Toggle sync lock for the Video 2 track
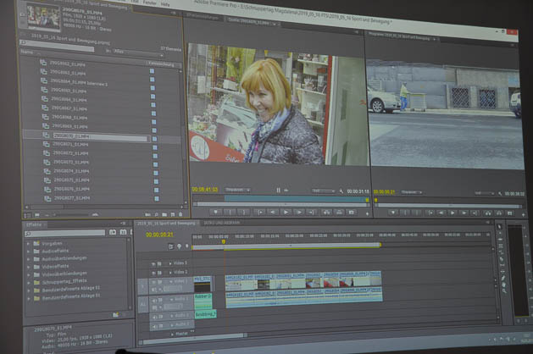Screen dimensions: 533x354 tap(159, 273)
